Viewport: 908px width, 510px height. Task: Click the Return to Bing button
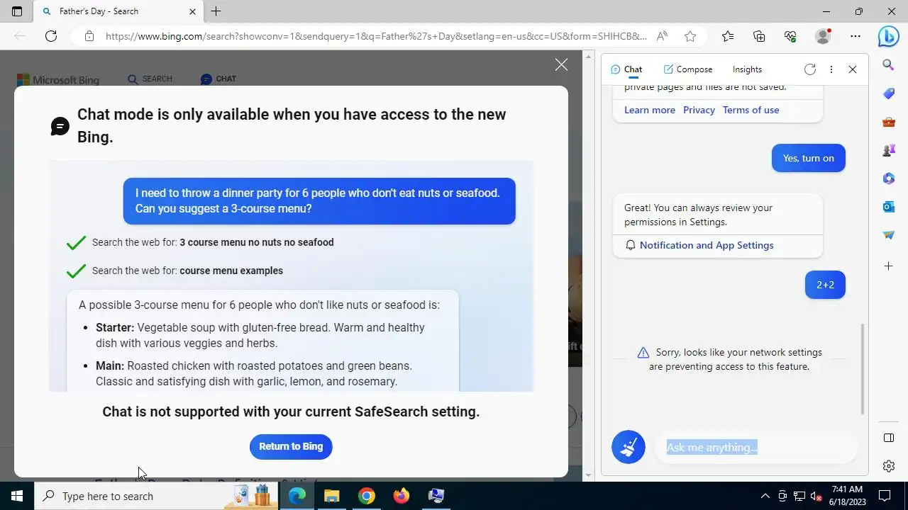click(x=291, y=446)
